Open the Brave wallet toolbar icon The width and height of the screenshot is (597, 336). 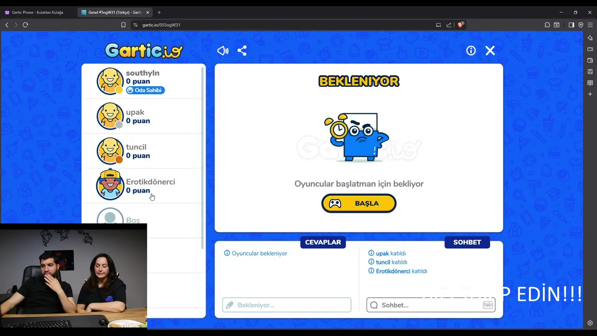(556, 25)
